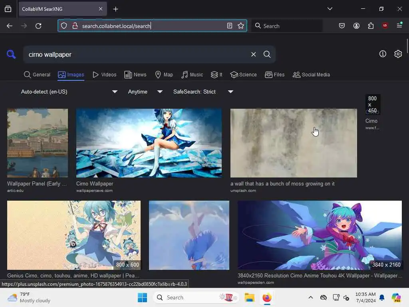Select the Images category tab
Image resolution: width=409 pixels, height=307 pixels.
tap(71, 75)
